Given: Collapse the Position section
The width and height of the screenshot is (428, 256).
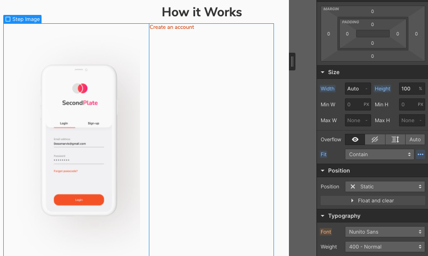Looking at the screenshot, I should pos(323,171).
